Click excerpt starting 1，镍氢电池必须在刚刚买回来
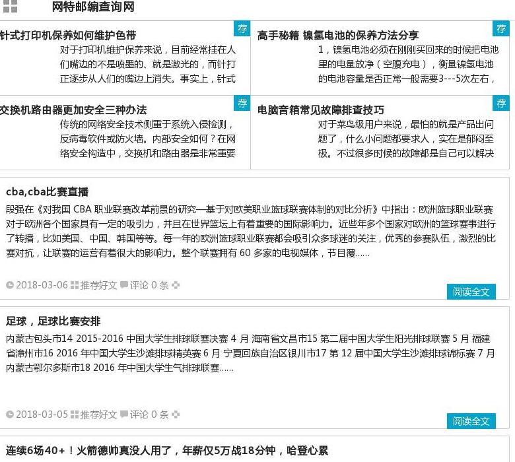The image size is (515, 462). point(408,64)
